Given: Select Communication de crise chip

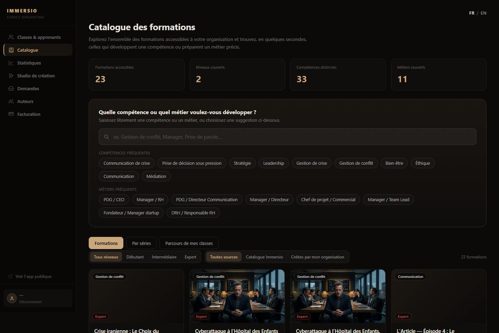Looking at the screenshot, I should 127,163.
